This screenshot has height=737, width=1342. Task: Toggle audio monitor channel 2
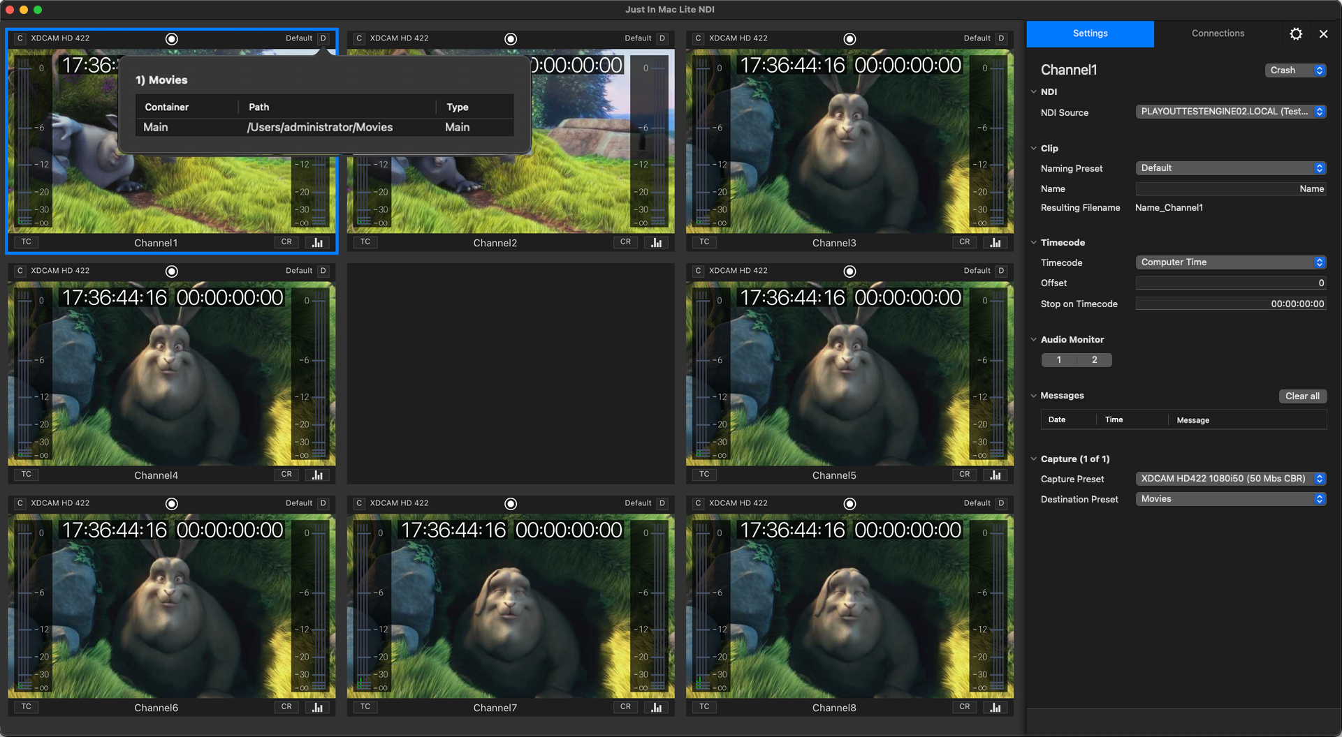pyautogui.click(x=1095, y=360)
